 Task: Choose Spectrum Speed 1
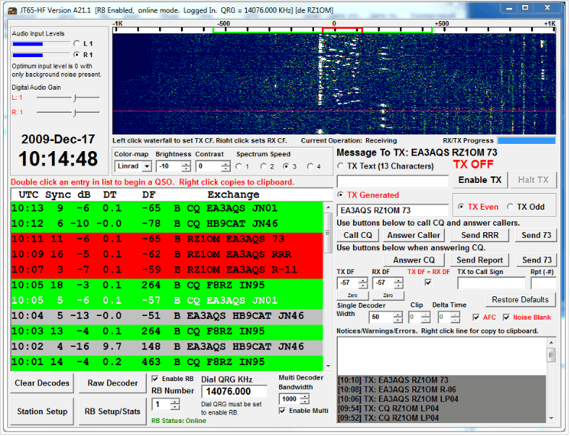[x=239, y=166]
